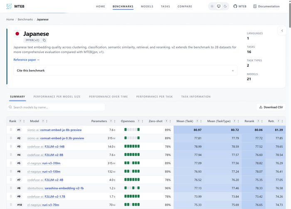Pin the ruri-v3-130m row
This screenshot has width=291, height=209.
click(11, 172)
